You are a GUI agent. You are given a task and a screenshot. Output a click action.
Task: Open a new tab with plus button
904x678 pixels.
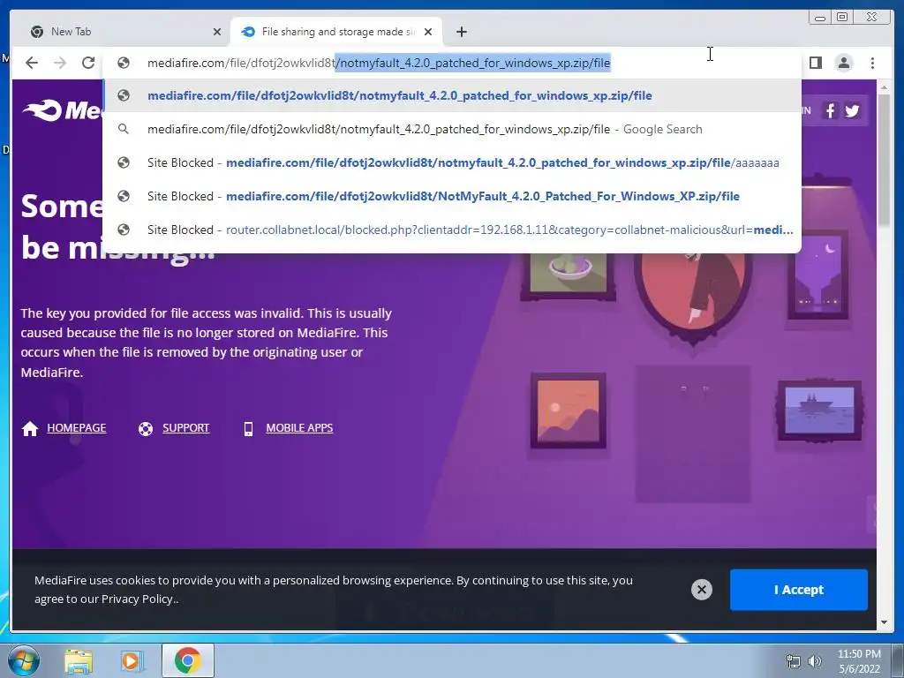461,32
